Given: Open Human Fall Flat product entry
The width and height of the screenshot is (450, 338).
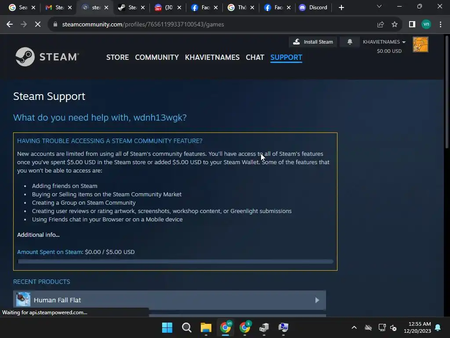Looking at the screenshot, I should (170, 300).
